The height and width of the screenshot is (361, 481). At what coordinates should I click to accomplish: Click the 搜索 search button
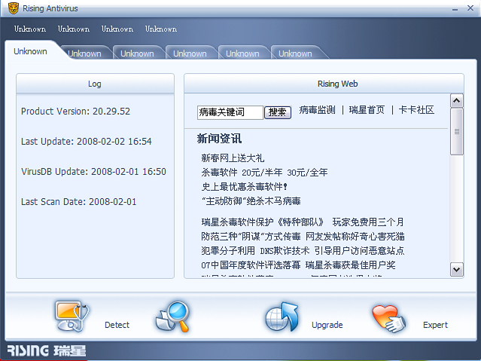[x=278, y=112]
